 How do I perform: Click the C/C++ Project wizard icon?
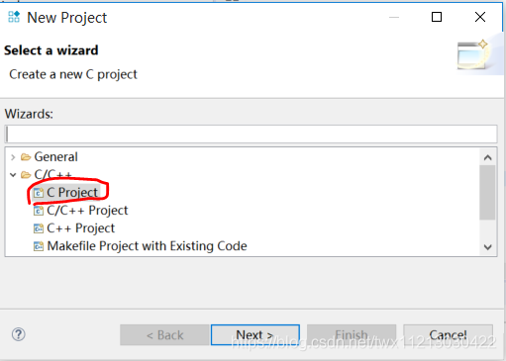tap(39, 211)
